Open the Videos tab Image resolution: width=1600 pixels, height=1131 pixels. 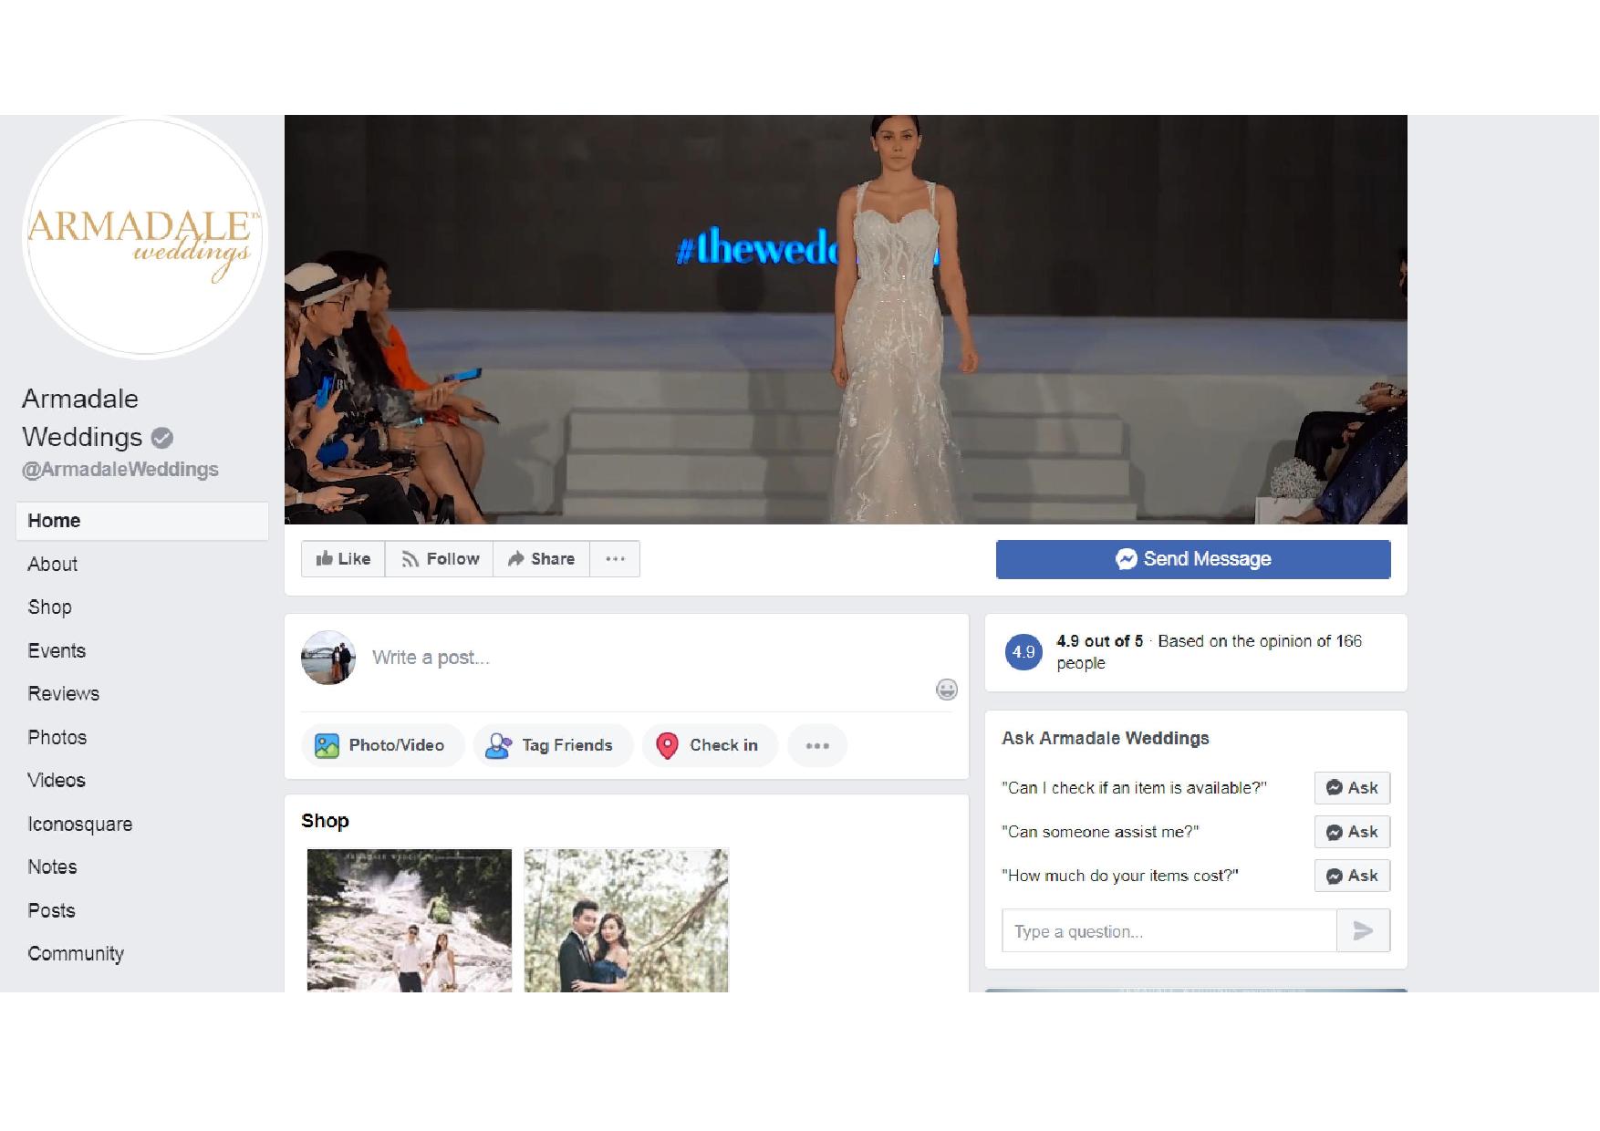point(57,781)
